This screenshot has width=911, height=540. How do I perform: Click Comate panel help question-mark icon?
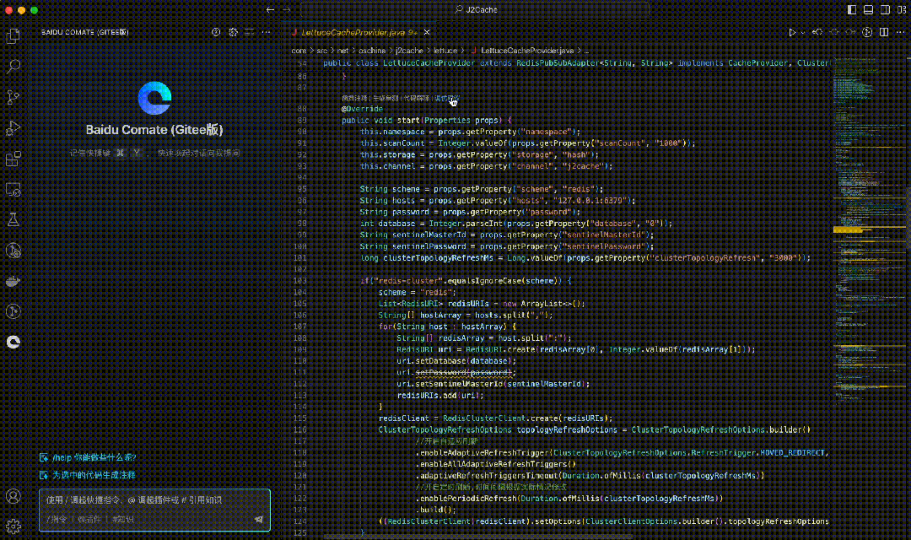(216, 33)
